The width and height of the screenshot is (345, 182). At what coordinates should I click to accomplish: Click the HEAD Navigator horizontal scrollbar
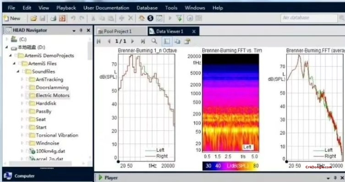pos(40,164)
